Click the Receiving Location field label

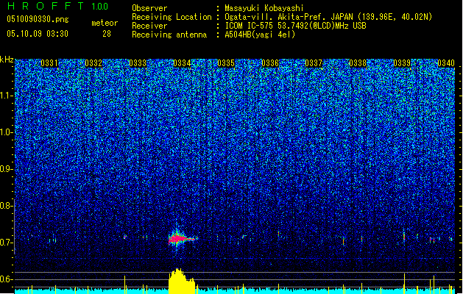[172, 17]
